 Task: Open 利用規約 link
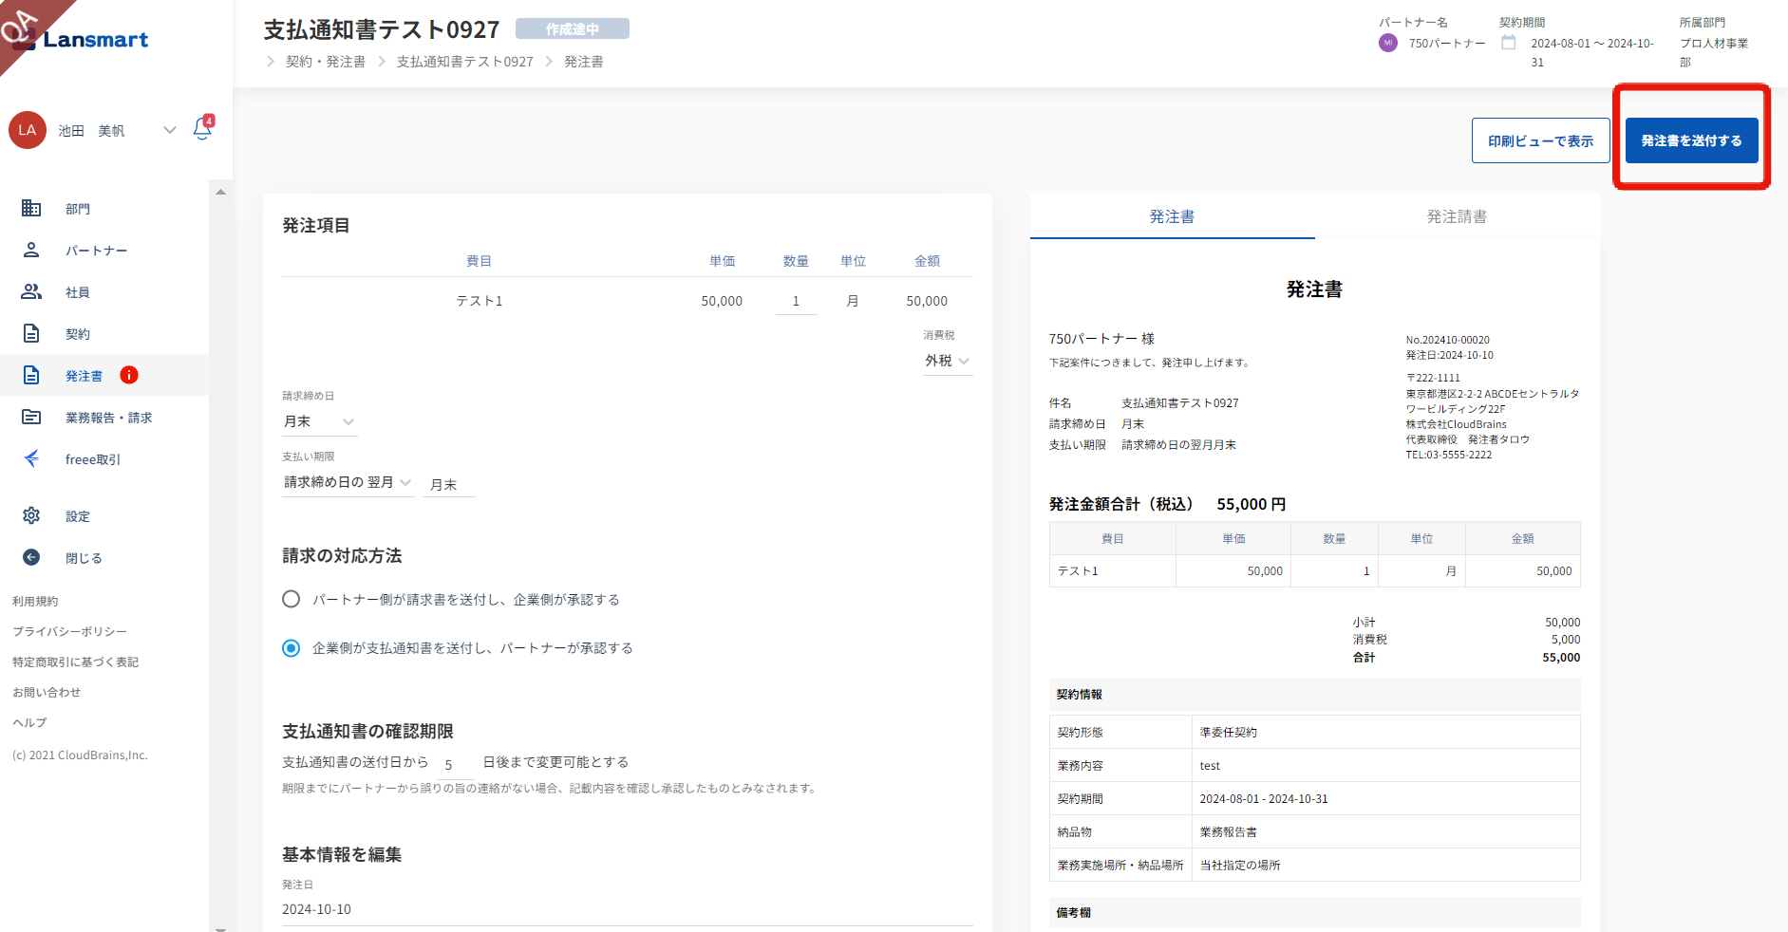pyautogui.click(x=35, y=601)
